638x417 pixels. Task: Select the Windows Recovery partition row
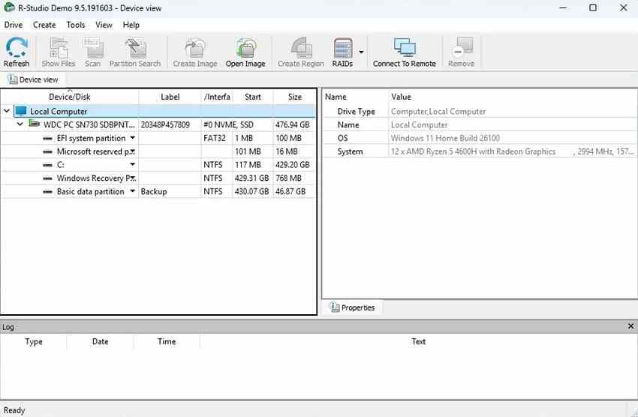tap(158, 178)
